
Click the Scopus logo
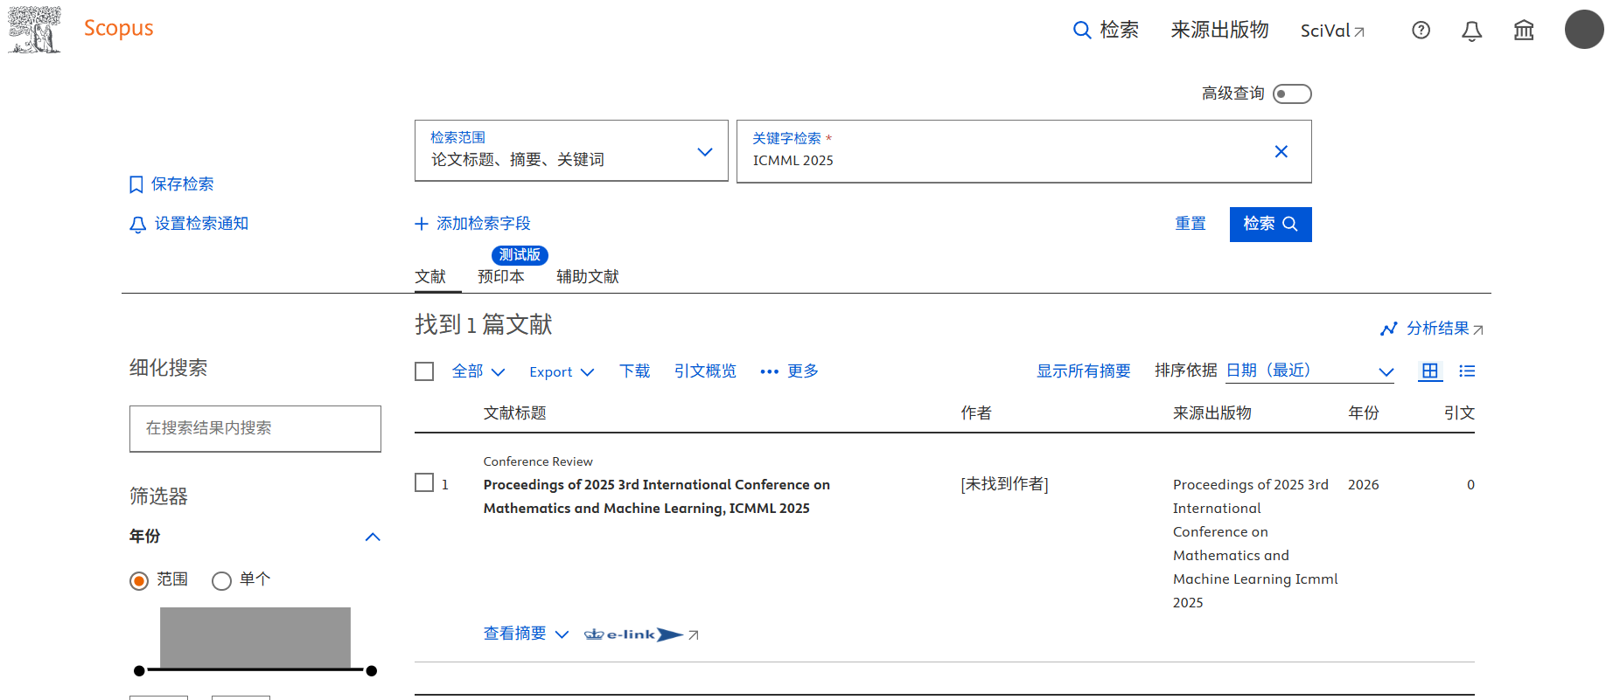tap(118, 29)
